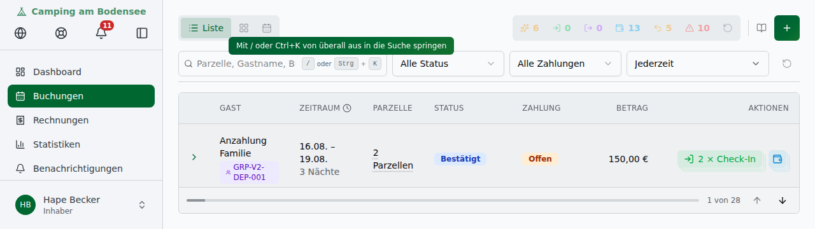Reset the quick counter filters
This screenshot has height=229, width=815.
pyautogui.click(x=728, y=28)
